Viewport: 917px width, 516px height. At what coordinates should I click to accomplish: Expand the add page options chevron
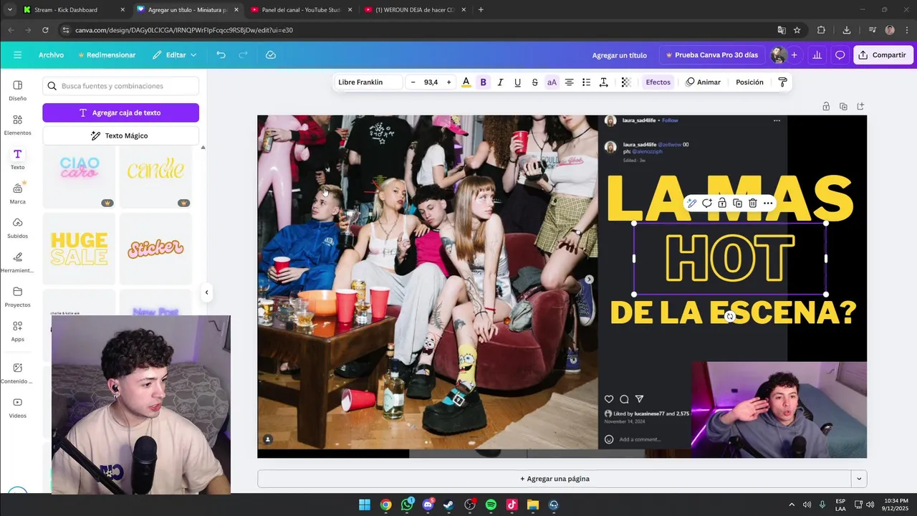[859, 479]
